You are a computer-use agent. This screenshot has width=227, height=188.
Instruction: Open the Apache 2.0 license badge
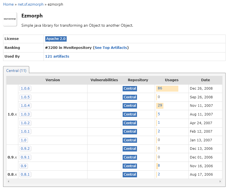56,39
